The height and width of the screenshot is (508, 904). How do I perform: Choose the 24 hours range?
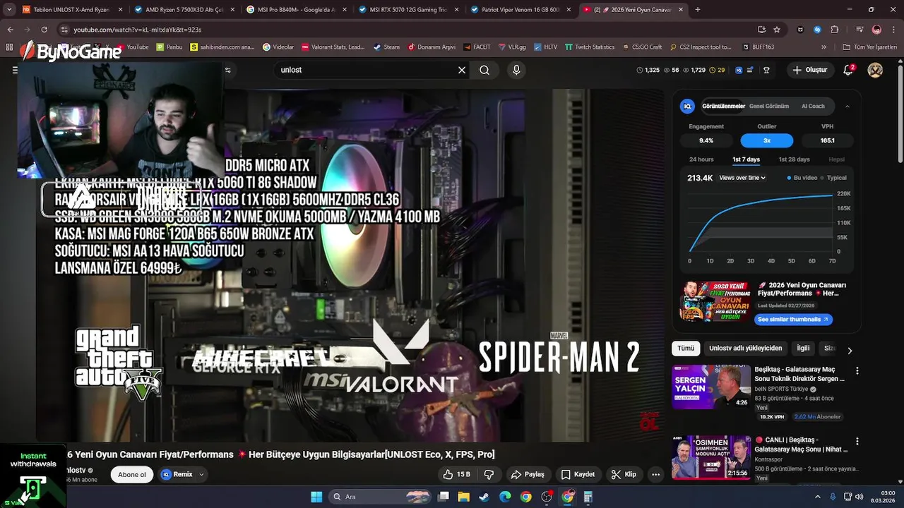pyautogui.click(x=701, y=159)
